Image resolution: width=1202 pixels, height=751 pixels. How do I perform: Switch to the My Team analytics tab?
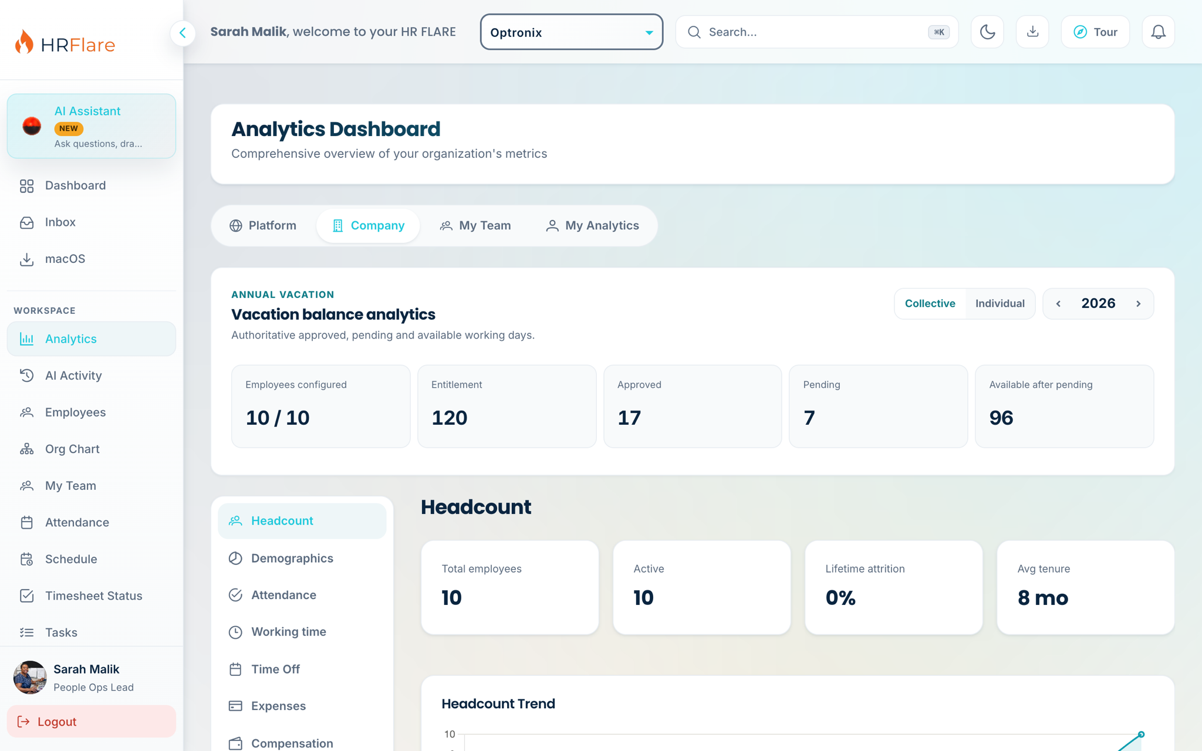475,225
